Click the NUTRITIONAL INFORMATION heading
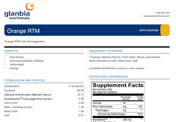The height and width of the screenshot is (122, 176). coord(109,77)
